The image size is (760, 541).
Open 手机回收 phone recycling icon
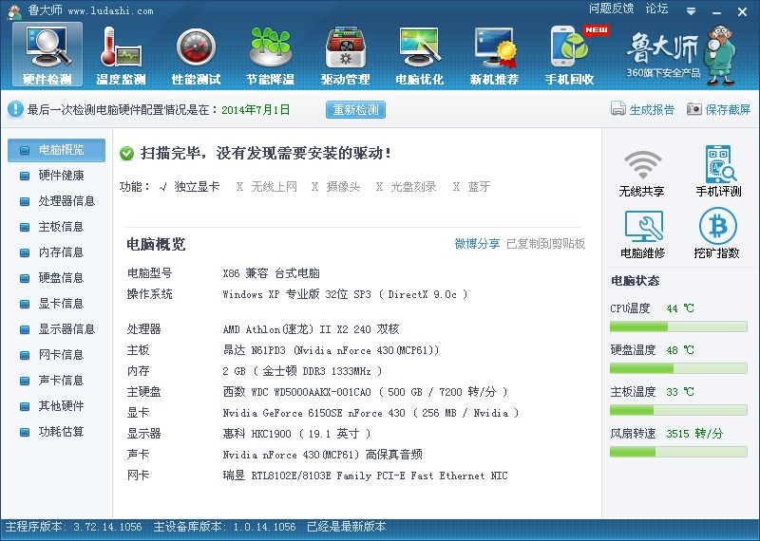point(569,54)
